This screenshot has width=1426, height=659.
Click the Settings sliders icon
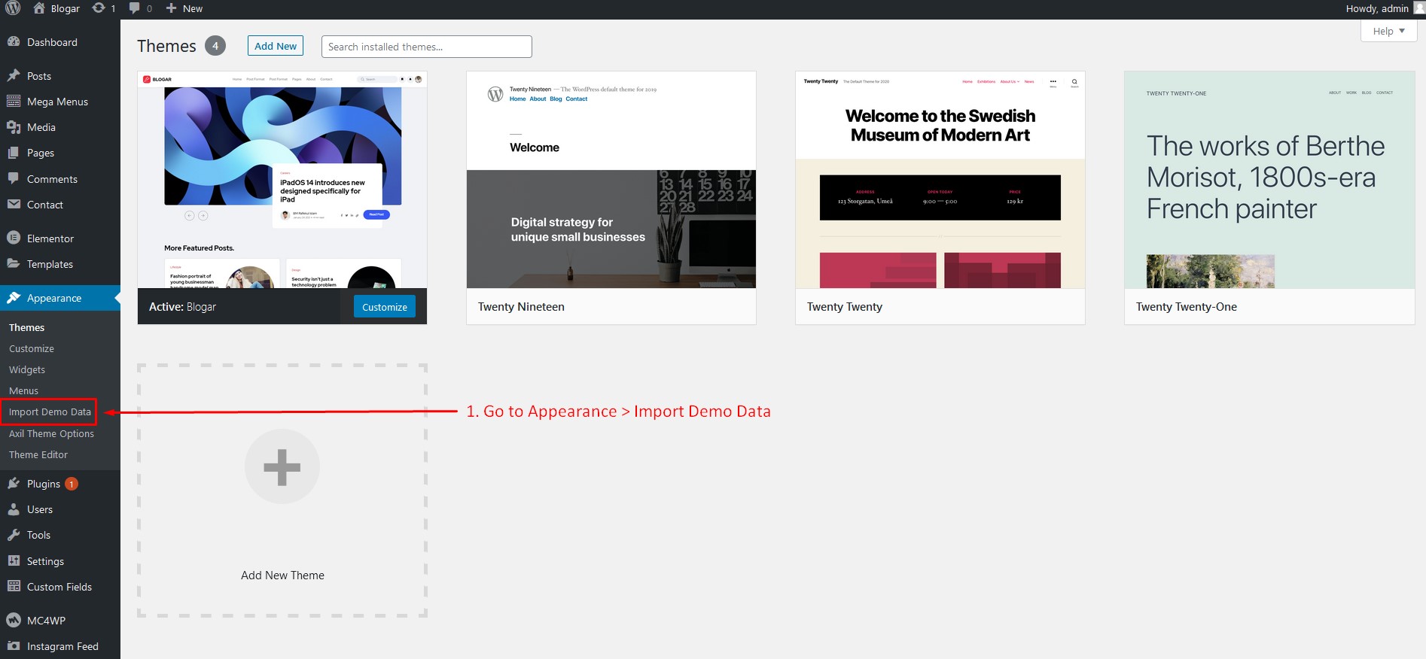[14, 560]
